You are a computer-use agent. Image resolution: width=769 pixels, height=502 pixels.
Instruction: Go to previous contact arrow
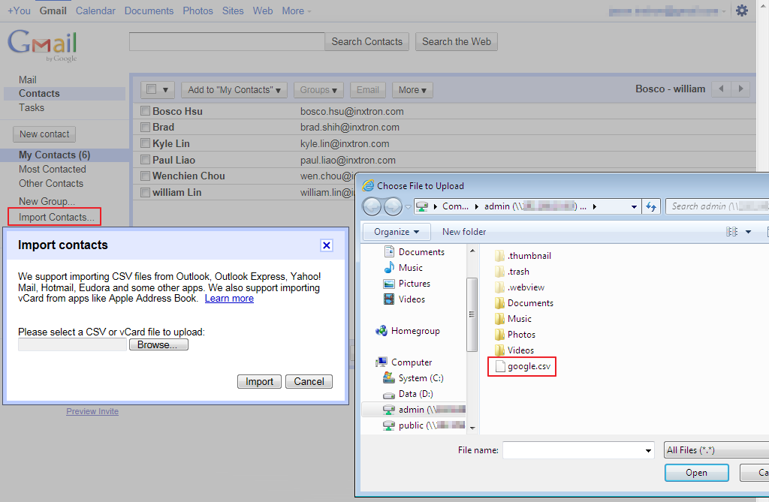[722, 89]
